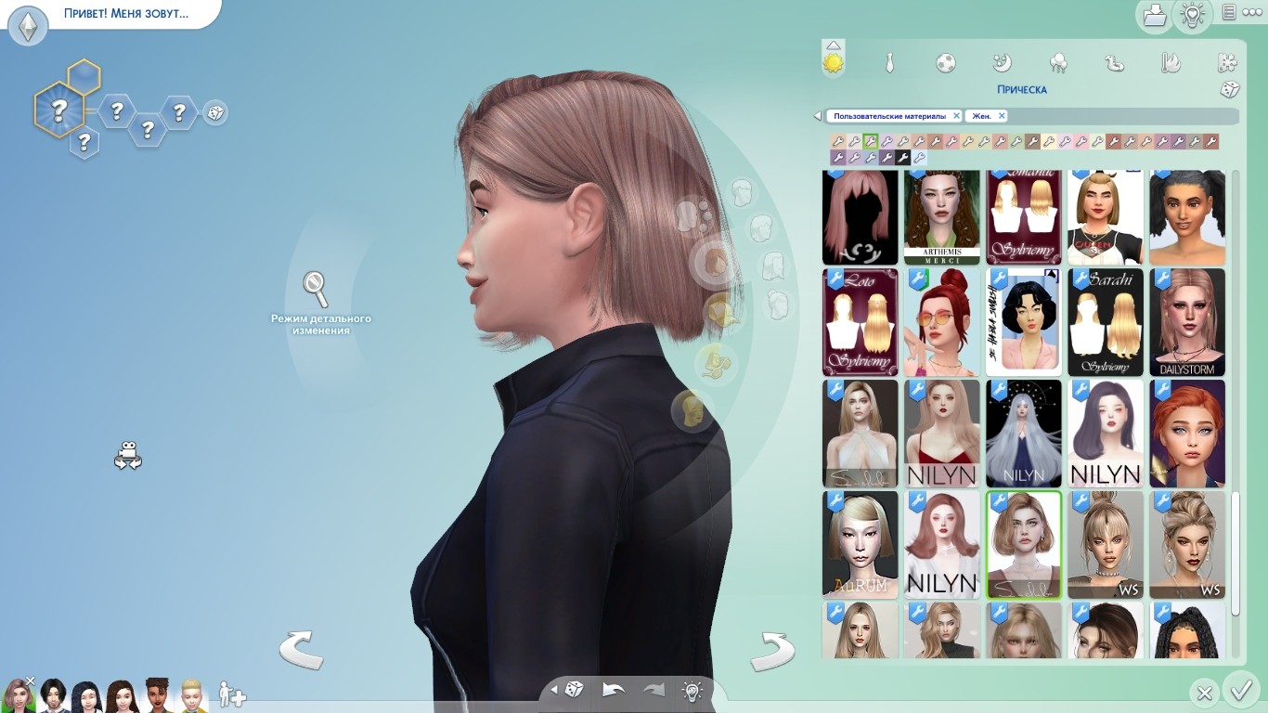Undo last change with the undo arrow
The image size is (1268, 713).
click(614, 690)
